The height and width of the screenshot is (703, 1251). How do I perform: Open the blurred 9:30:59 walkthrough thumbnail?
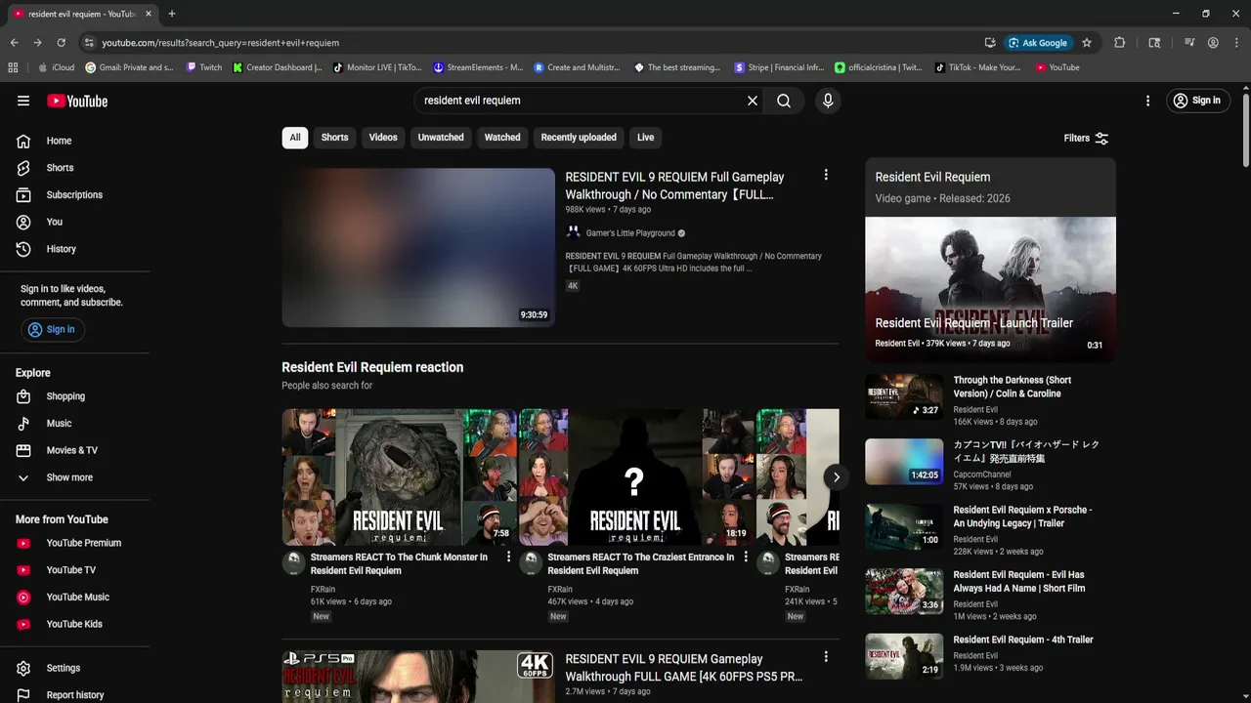pos(418,248)
